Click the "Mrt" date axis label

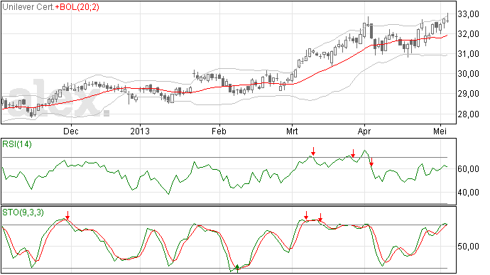point(292,131)
